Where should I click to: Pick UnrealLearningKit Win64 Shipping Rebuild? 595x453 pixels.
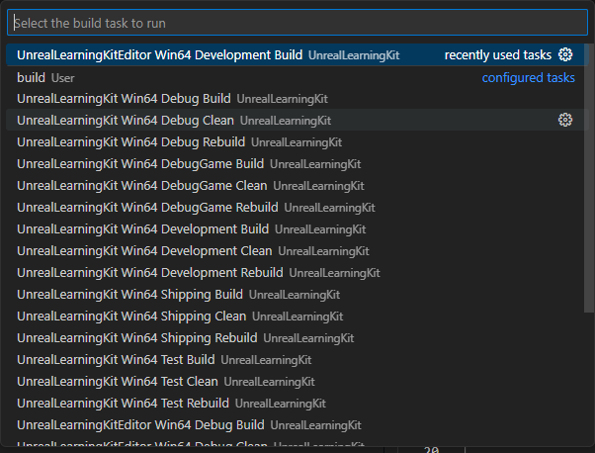click(x=297, y=338)
